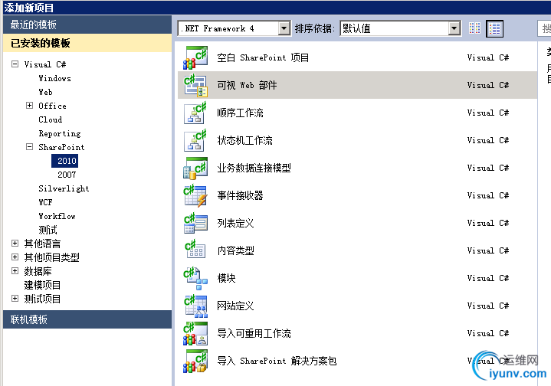551x386 pixels.
Task: Pick the 网站定义 template icon
Action: click(195, 306)
